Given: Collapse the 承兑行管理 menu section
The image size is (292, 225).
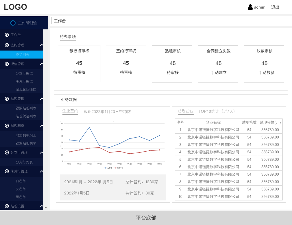Looking at the screenshot, I should (41, 171).
